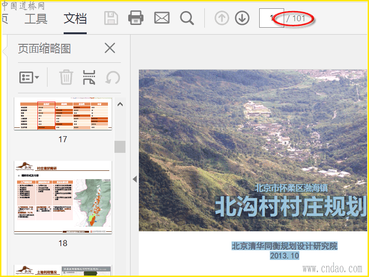Go to previous page arrow
The image size is (369, 277).
[222, 18]
